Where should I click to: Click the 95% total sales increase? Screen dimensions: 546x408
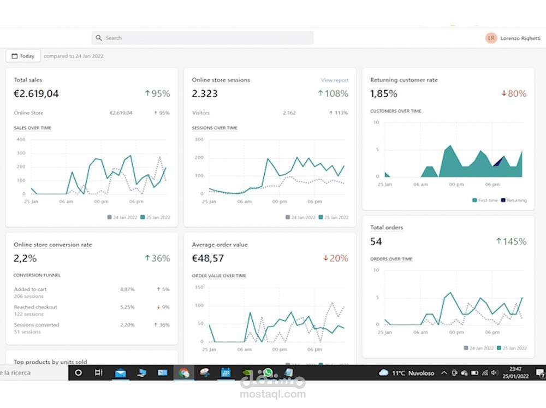157,93
